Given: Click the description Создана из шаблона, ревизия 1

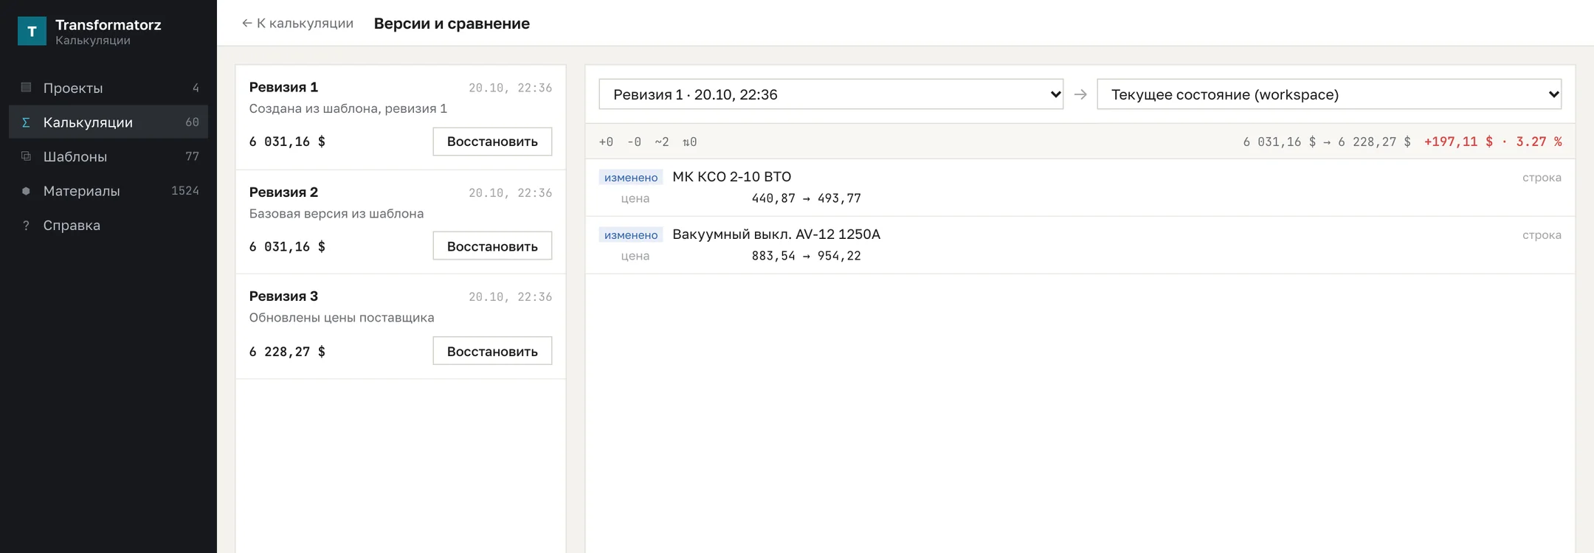Looking at the screenshot, I should click(348, 108).
